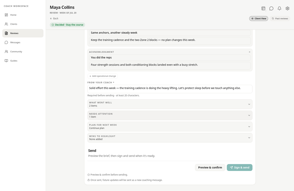
Task: Click the COACH WORKSPACE title
Action: point(16,6)
